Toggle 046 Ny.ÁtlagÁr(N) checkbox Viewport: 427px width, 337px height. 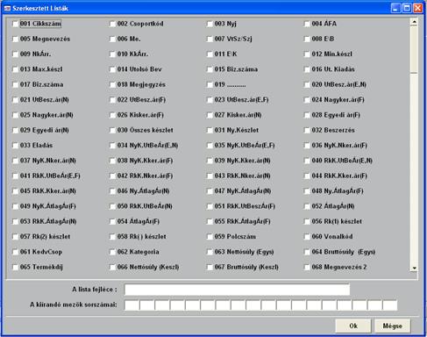pyautogui.click(x=112, y=191)
